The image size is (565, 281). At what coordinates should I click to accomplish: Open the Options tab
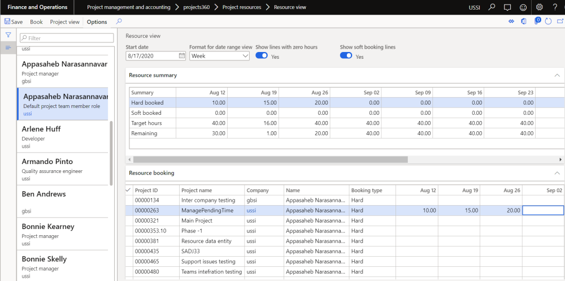[x=97, y=21]
